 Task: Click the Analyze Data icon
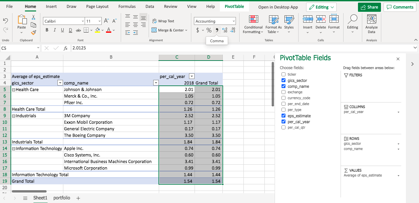pos(371,20)
